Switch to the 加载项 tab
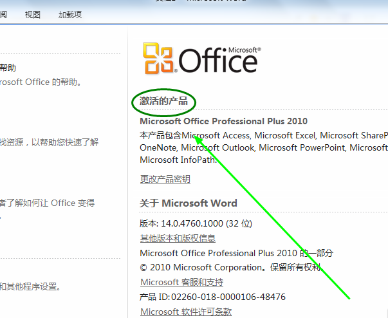Screen dimensions: 388x318 (x=69, y=15)
